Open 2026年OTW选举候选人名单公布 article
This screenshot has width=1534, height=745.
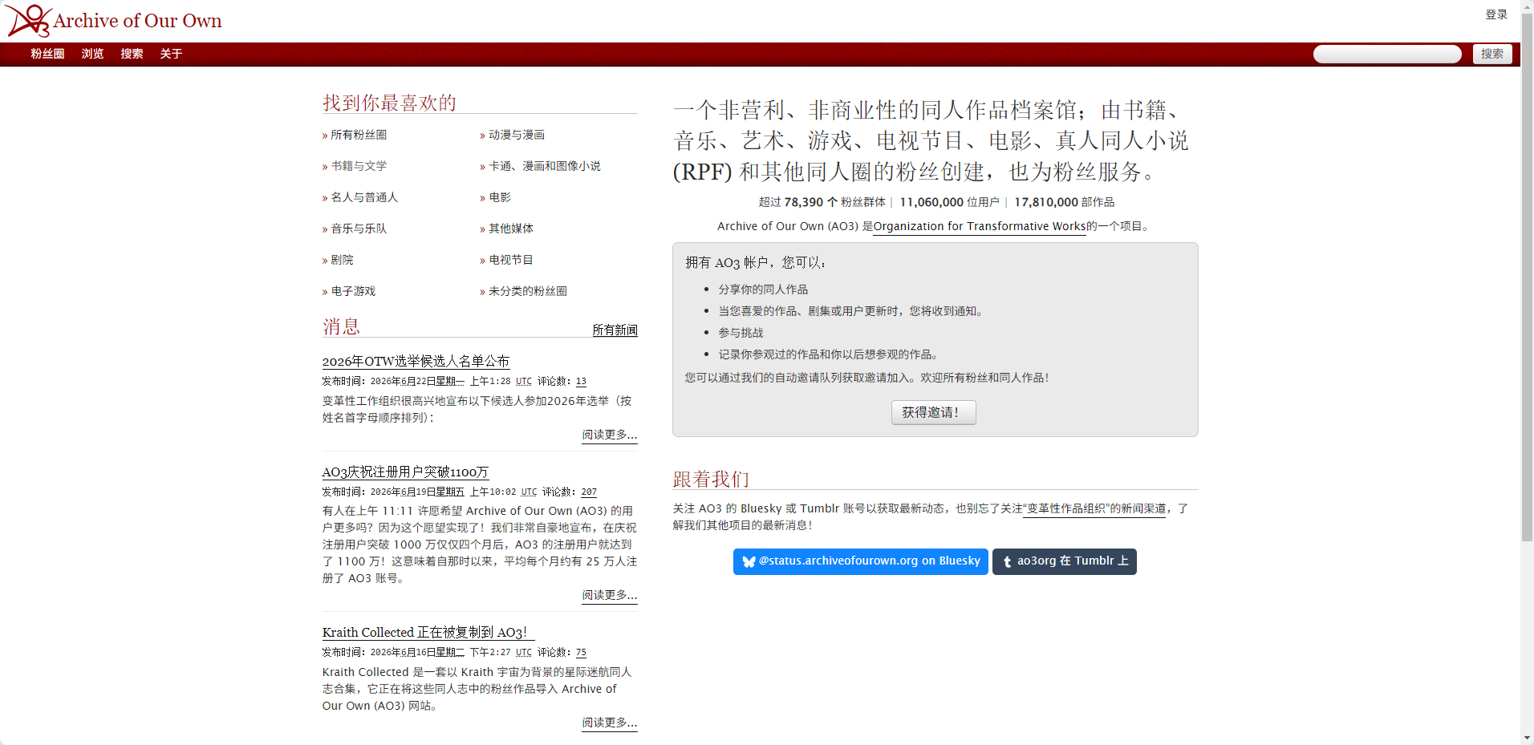[x=416, y=362]
